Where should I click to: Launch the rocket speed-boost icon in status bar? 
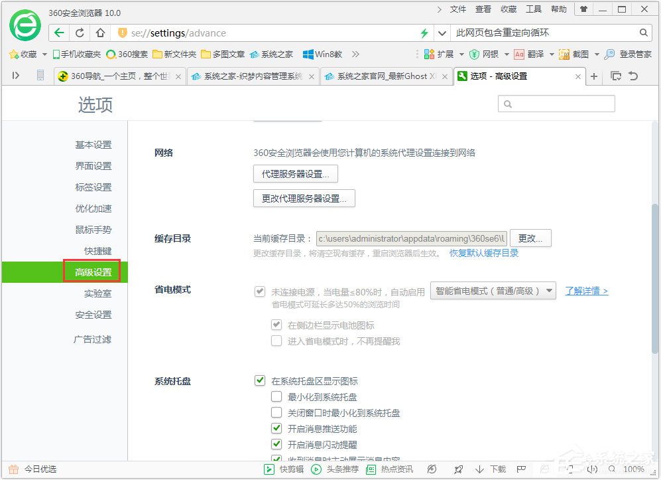point(458,469)
